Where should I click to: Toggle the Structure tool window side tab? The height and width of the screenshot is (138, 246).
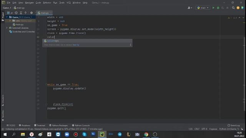[3, 100]
